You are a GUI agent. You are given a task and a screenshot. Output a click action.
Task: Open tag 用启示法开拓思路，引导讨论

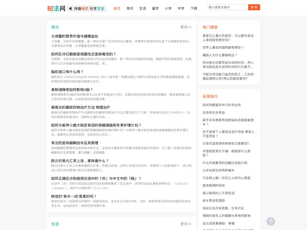(223, 208)
